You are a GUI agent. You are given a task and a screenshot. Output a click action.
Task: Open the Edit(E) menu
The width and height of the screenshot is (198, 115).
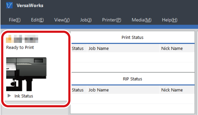37,20
